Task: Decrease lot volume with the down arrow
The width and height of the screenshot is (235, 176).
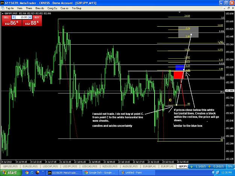Action: [14, 17]
